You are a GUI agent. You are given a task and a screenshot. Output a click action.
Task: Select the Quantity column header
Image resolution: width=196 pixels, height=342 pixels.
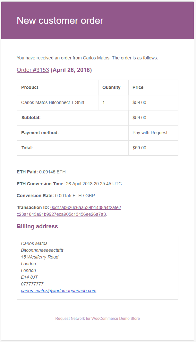point(113,87)
